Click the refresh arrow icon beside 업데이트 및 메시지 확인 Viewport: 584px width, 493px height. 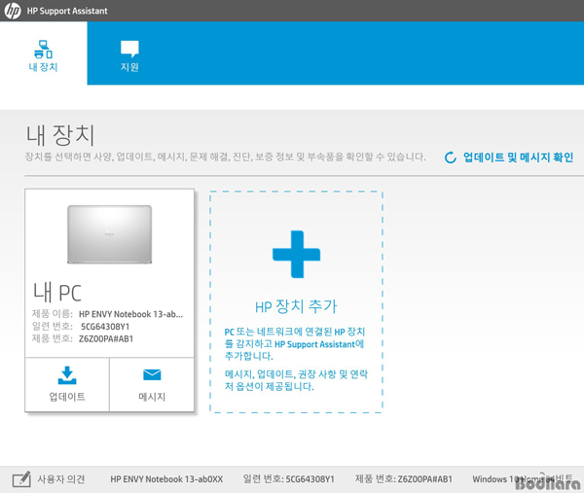[x=451, y=158]
